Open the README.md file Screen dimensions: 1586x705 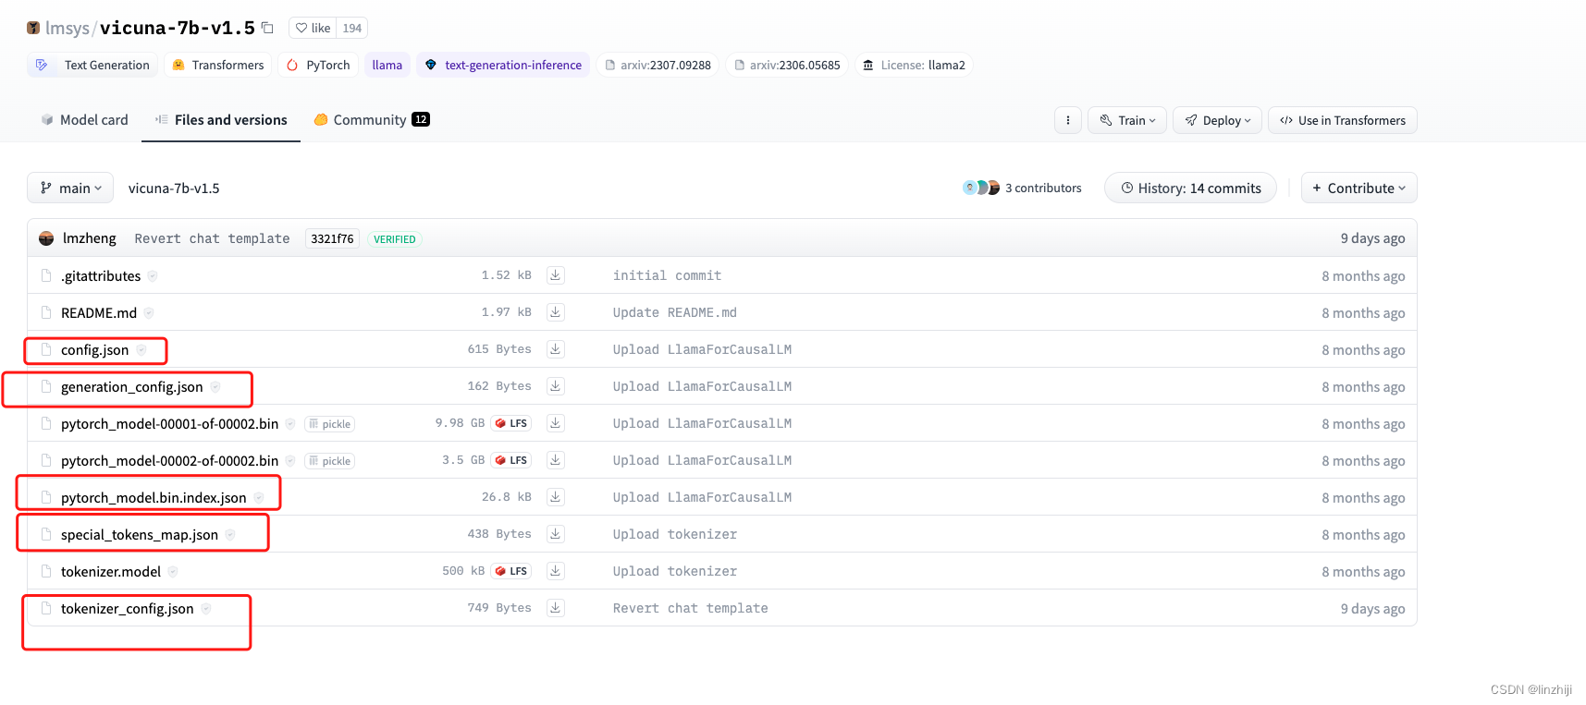tap(99, 312)
